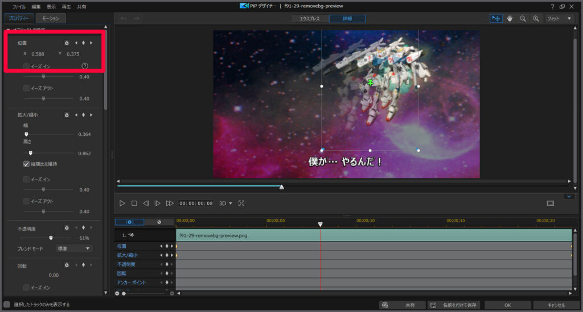Image resolution: width=583 pixels, height=312 pixels.
Task: Open the 再生 menu
Action: (66, 7)
